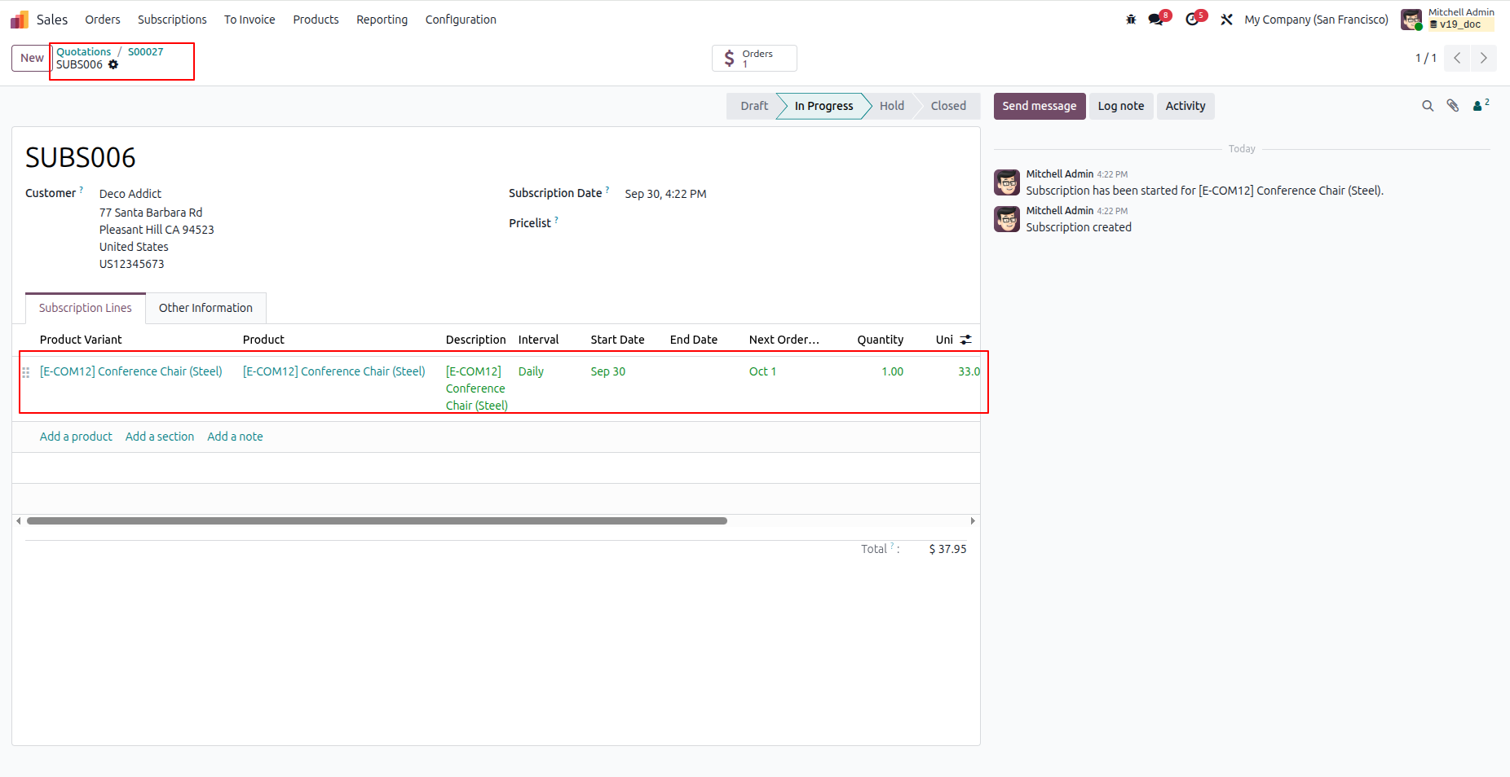The width and height of the screenshot is (1510, 777).
Task: Open the Sales app home icon
Action: click(20, 20)
